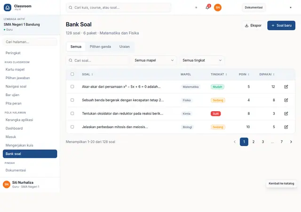This screenshot has height=212, width=301.
Task: Open the notifications bell
Action: click(207, 8)
